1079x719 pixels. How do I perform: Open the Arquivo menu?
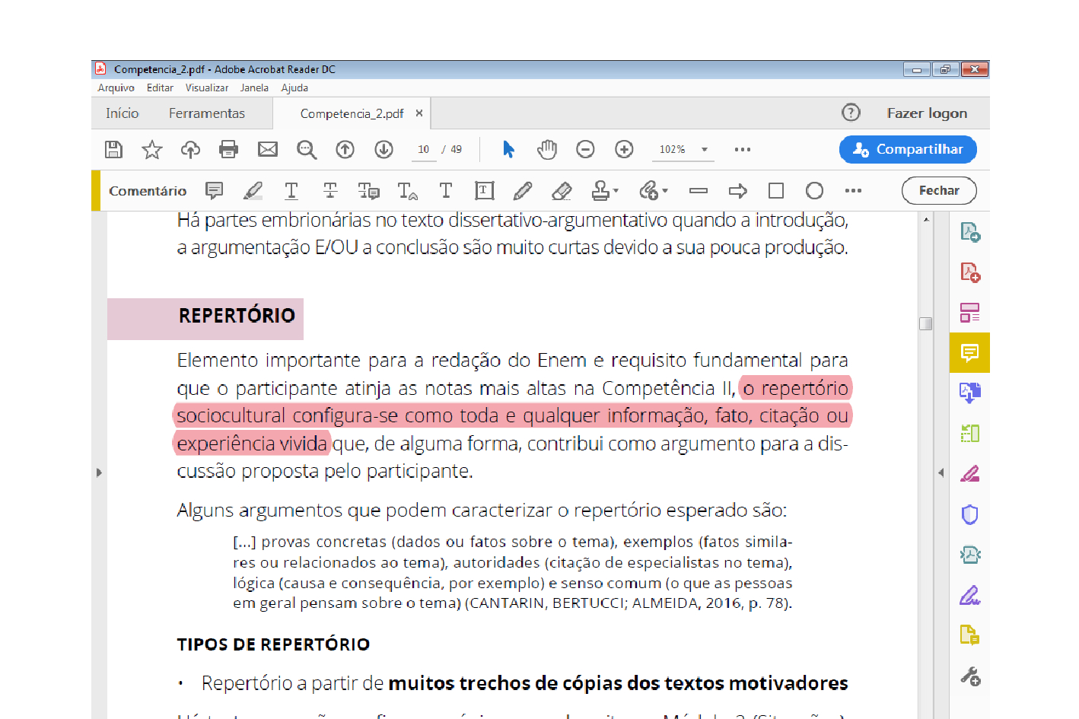click(x=116, y=88)
